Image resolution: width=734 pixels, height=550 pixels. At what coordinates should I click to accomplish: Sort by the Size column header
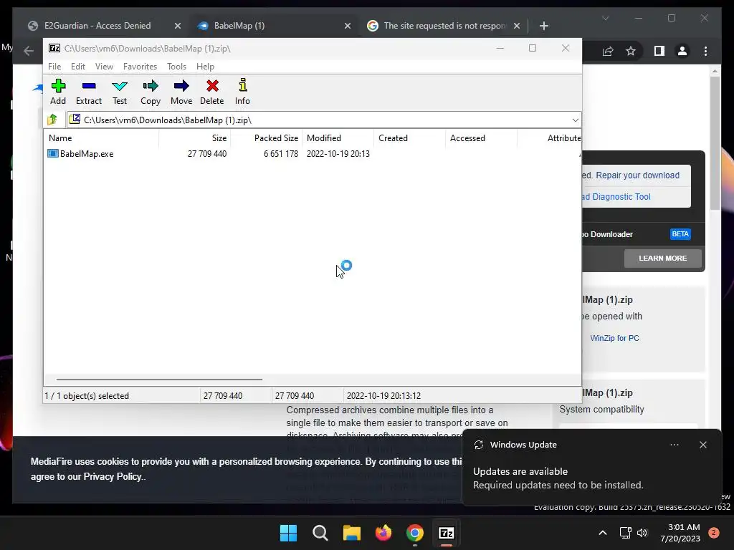tap(195, 138)
